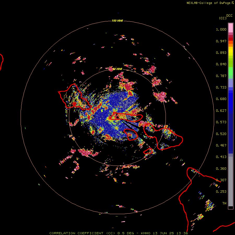The width and height of the screenshot is (235, 235).
Task: Select the 1.000 color scale value
Action: pos(221,29)
